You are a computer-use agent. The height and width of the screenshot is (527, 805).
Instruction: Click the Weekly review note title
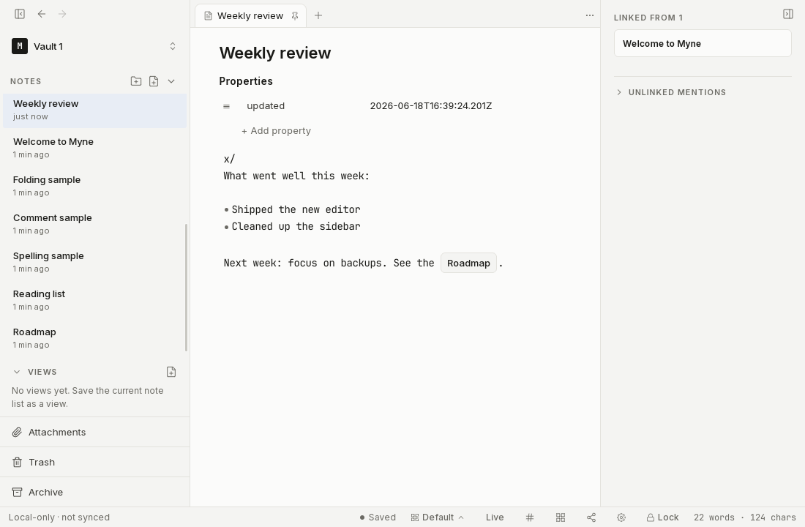[275, 53]
